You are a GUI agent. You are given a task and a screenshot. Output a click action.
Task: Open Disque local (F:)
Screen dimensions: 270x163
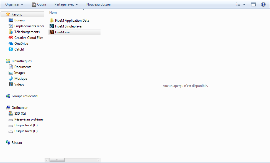tap(26, 131)
